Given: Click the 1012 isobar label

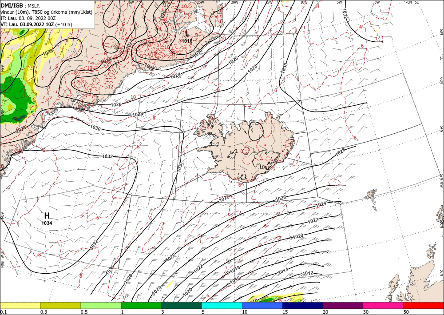Looking at the screenshot, I should (308, 273).
